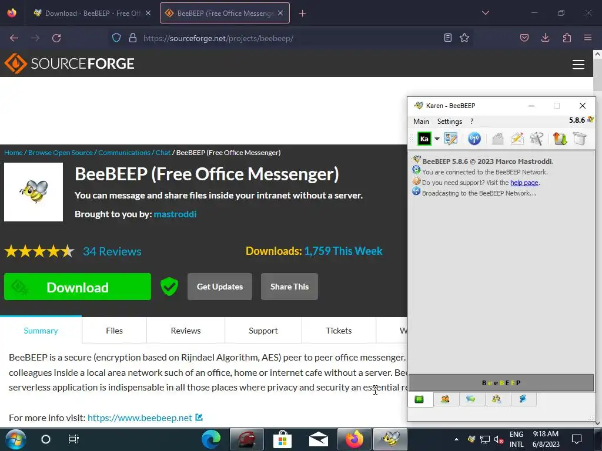Switch to Download - BeeBEEP browser tab
Screen dimensions: 602x451
pyautogui.click(x=92, y=13)
